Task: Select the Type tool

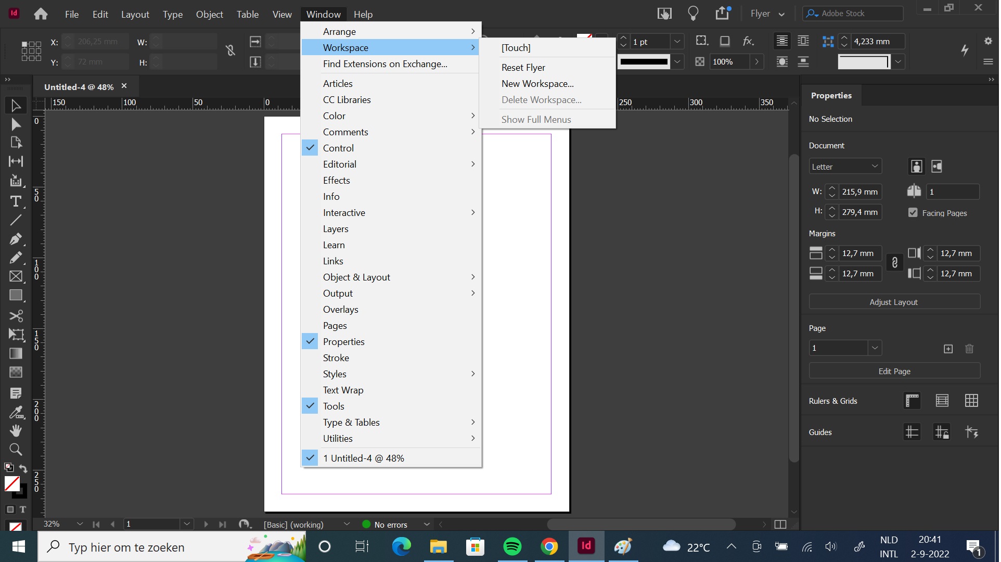Action: coord(16,201)
